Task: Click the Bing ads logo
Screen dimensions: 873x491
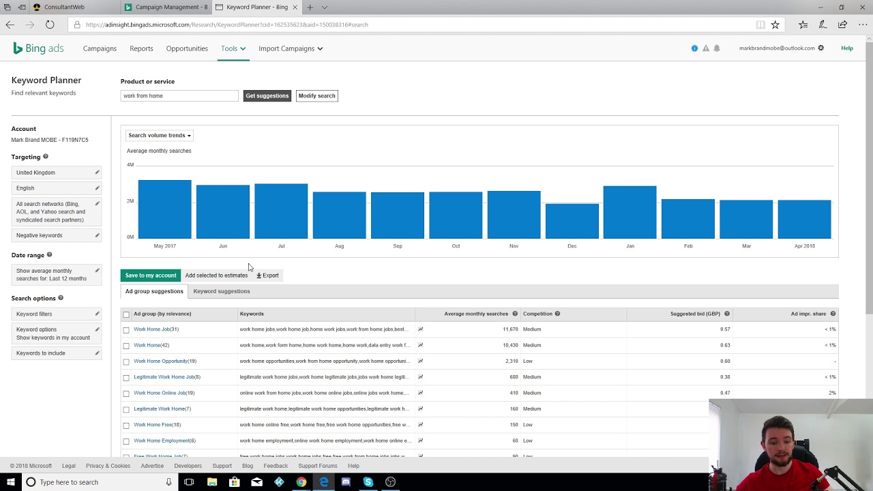Action: pos(38,48)
